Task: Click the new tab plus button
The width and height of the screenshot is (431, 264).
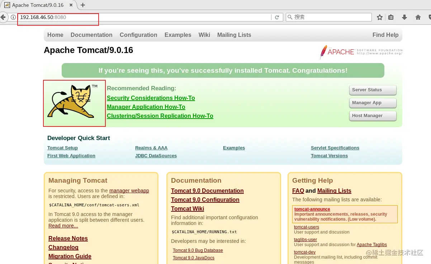Action: point(82,5)
